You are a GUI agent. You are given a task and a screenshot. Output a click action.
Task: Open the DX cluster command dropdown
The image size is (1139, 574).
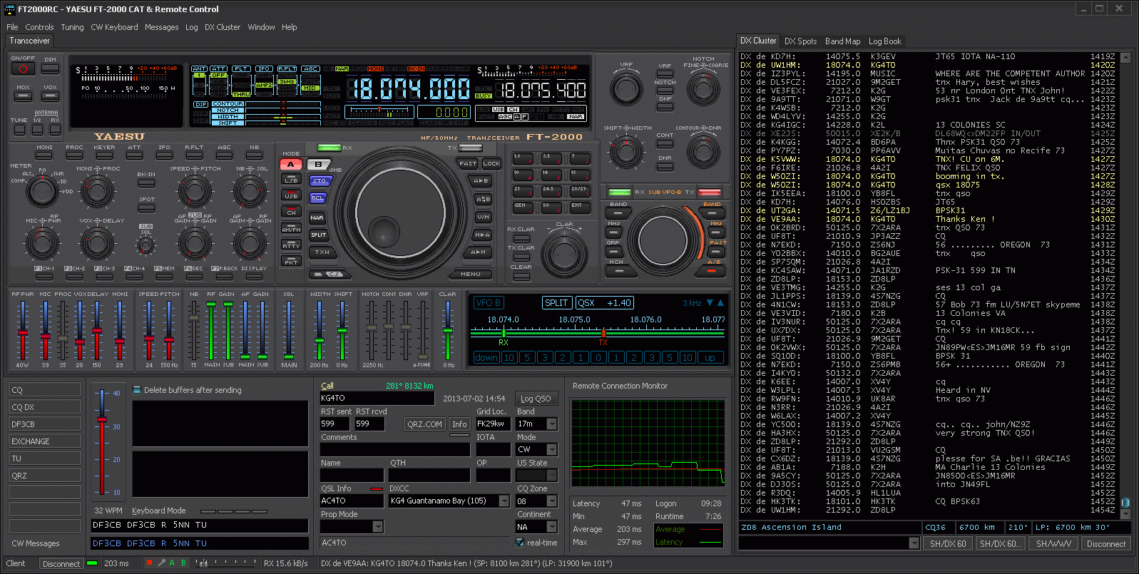tap(914, 543)
